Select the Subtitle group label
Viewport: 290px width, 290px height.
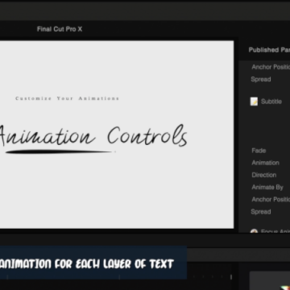[271, 101]
